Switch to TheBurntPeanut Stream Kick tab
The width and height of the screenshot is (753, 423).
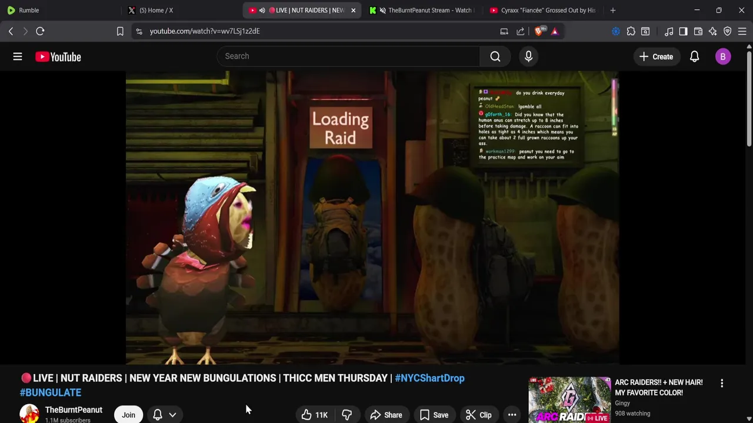coord(422,10)
